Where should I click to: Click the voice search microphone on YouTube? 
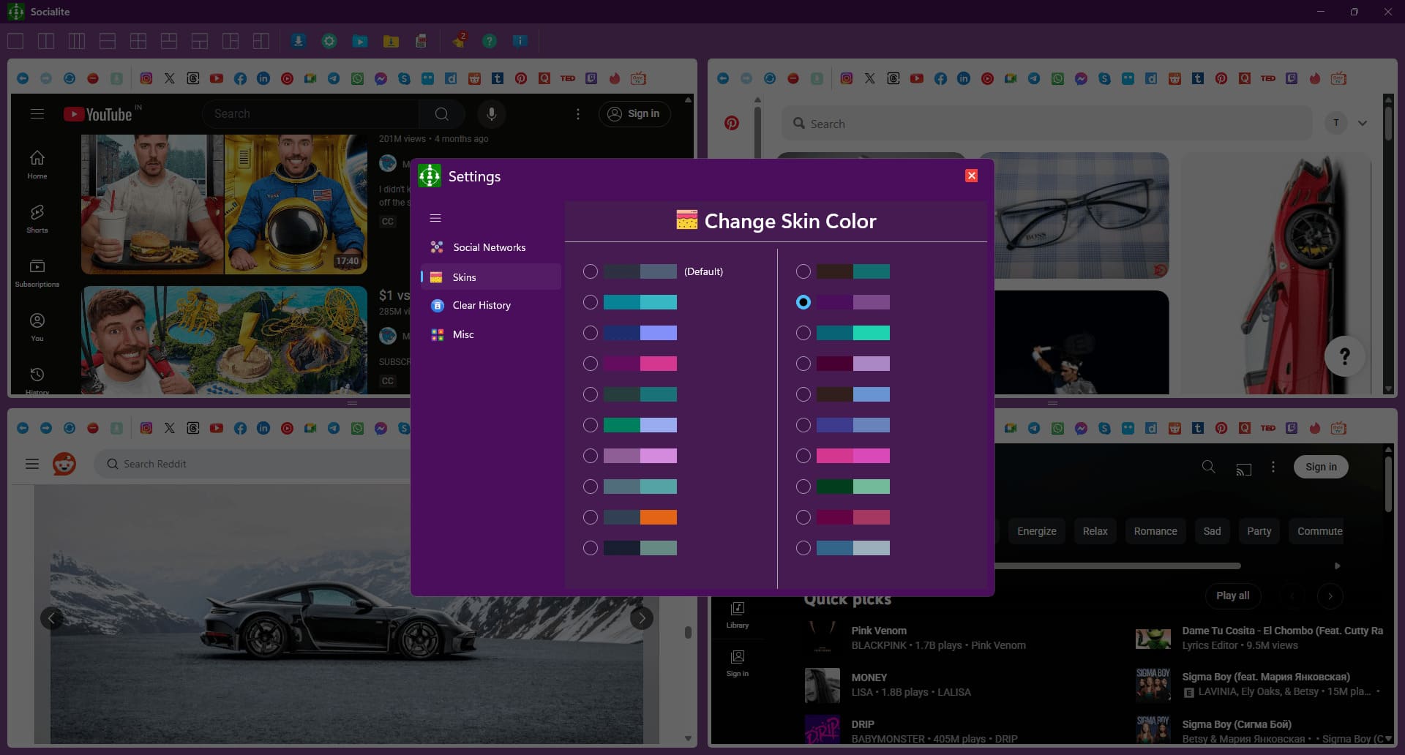point(492,113)
